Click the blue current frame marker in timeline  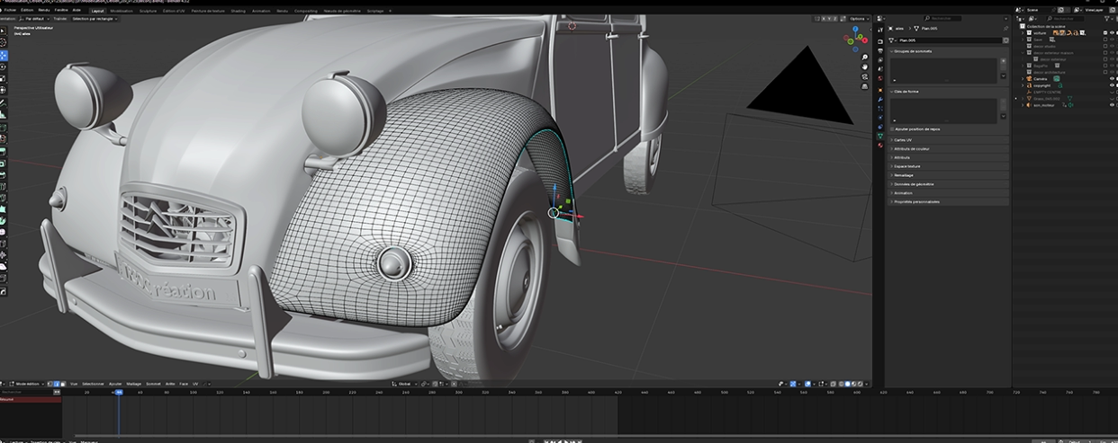coord(118,392)
